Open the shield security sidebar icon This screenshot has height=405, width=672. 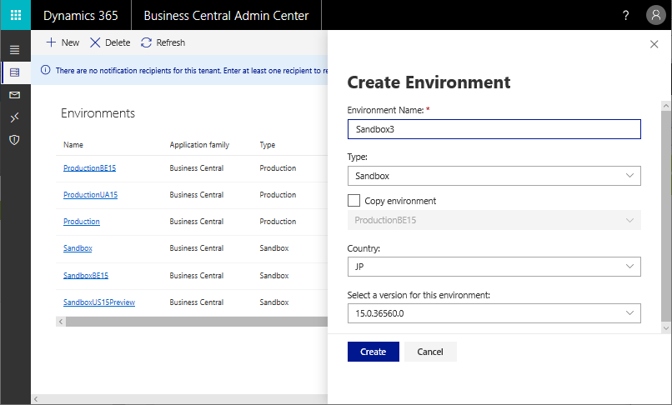(x=14, y=140)
